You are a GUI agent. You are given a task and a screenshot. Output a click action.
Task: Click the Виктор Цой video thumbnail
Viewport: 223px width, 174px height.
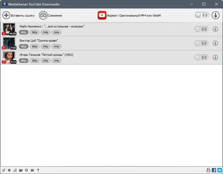point(9,43)
